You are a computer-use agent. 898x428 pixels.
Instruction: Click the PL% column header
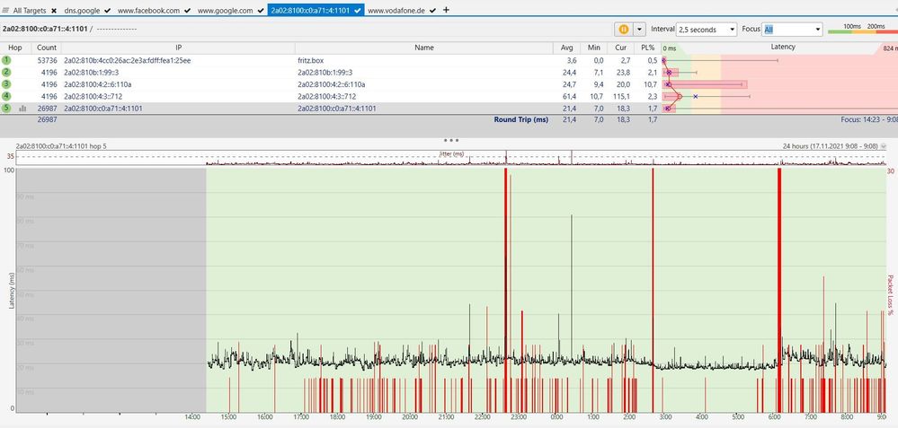coord(648,48)
